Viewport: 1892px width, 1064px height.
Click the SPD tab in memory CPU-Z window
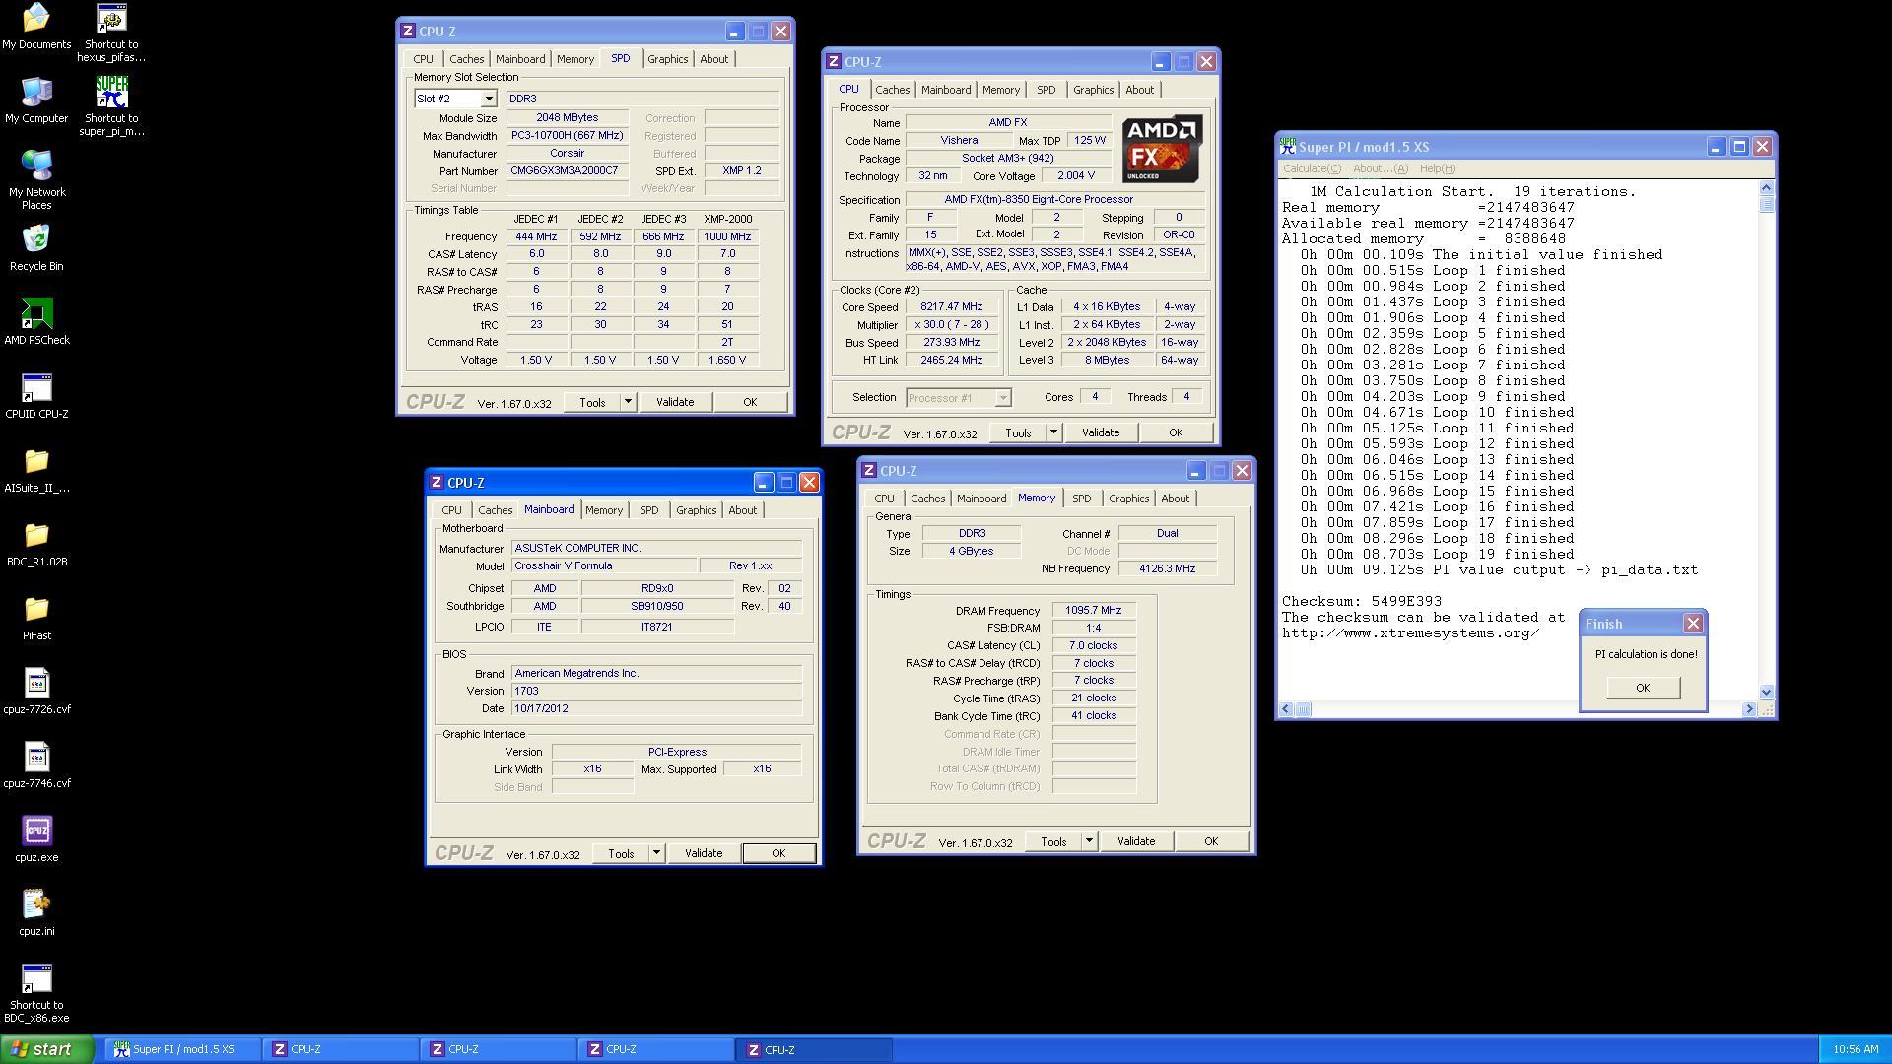point(1080,498)
